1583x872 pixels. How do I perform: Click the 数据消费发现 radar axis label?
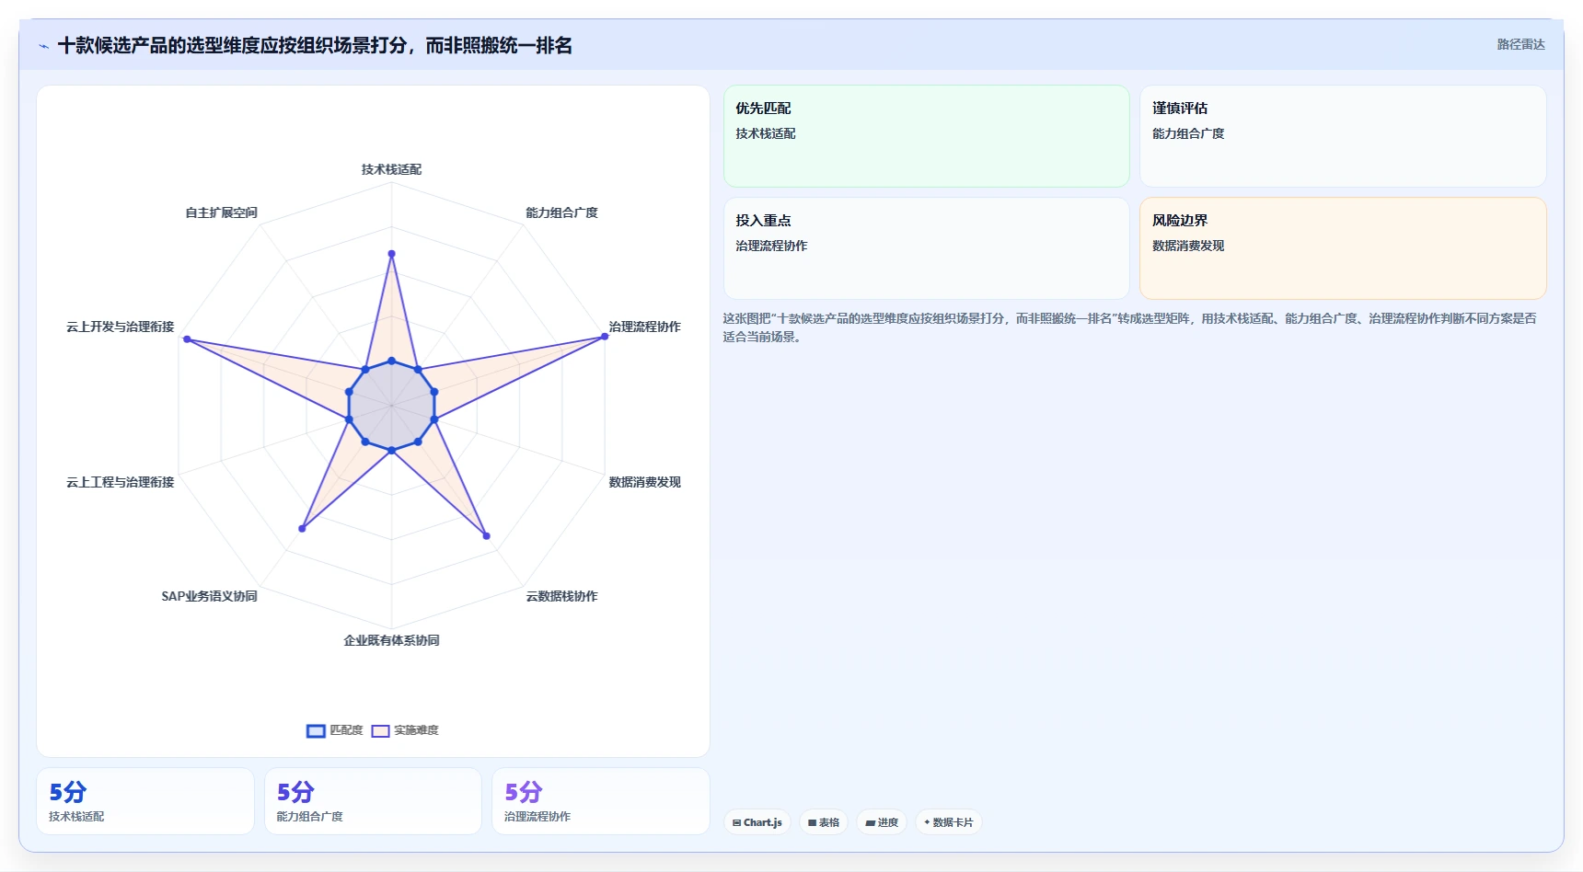(644, 482)
